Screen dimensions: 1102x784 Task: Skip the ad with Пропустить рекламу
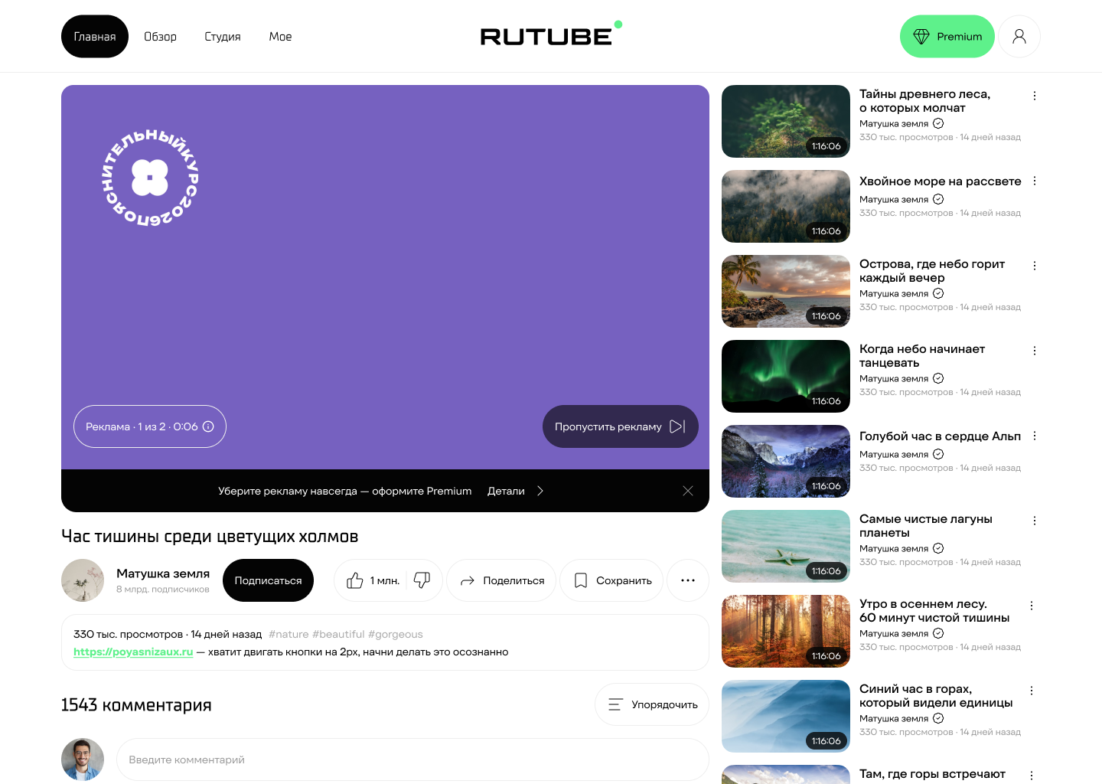coord(621,426)
